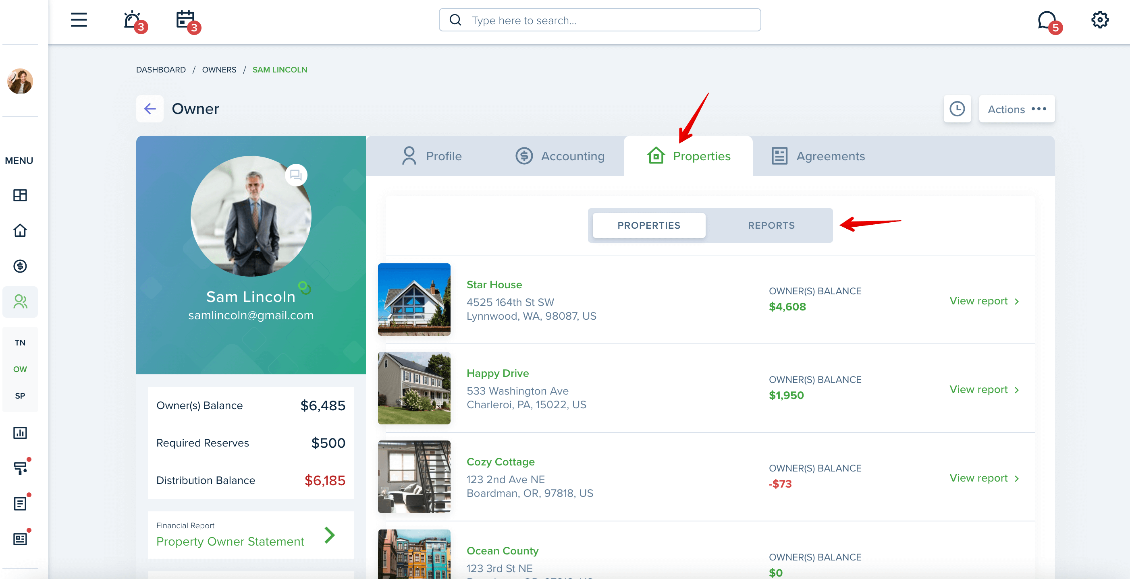Open documents icon in sidebar

click(21, 503)
